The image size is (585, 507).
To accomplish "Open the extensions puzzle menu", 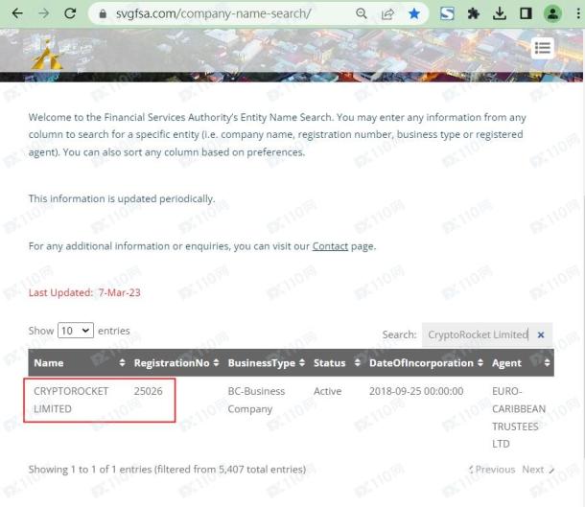I will pos(474,14).
